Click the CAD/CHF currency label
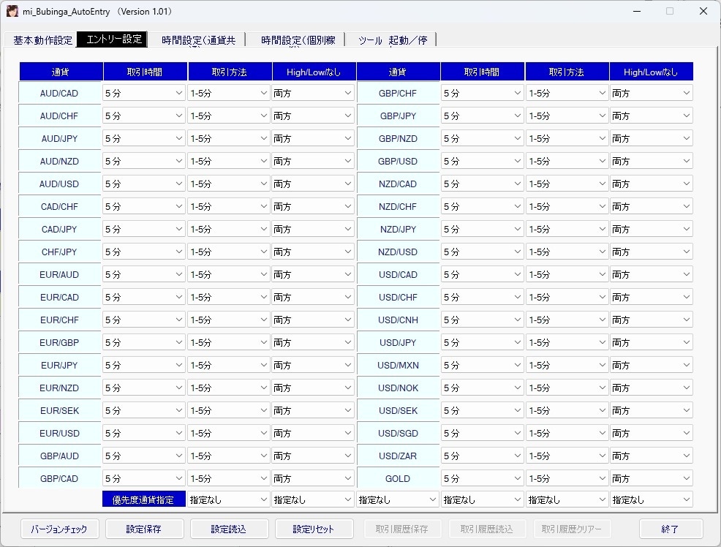The width and height of the screenshot is (721, 547). click(x=59, y=206)
